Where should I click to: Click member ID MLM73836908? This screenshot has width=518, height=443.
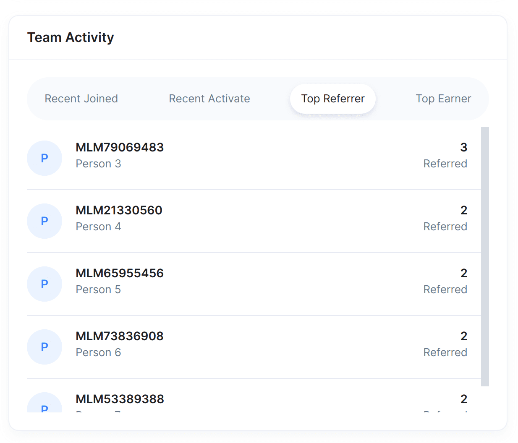120,336
